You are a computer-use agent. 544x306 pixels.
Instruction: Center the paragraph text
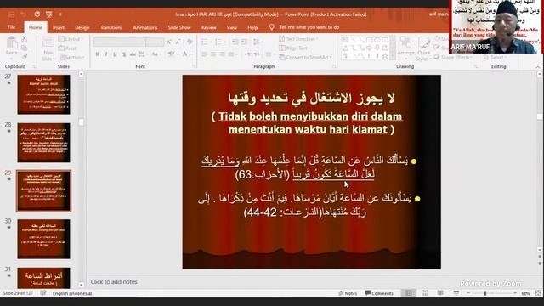213,54
